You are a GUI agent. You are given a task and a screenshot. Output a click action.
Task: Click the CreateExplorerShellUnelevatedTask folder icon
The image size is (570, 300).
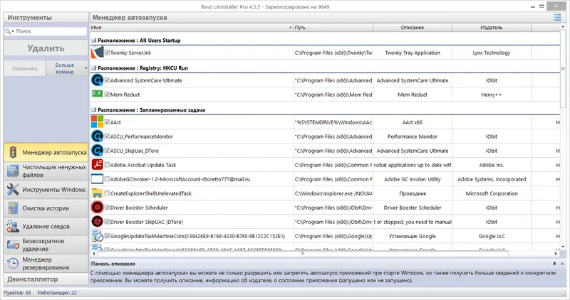pyautogui.click(x=97, y=193)
